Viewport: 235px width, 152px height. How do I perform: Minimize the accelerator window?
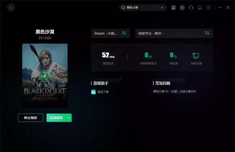[x=220, y=7]
